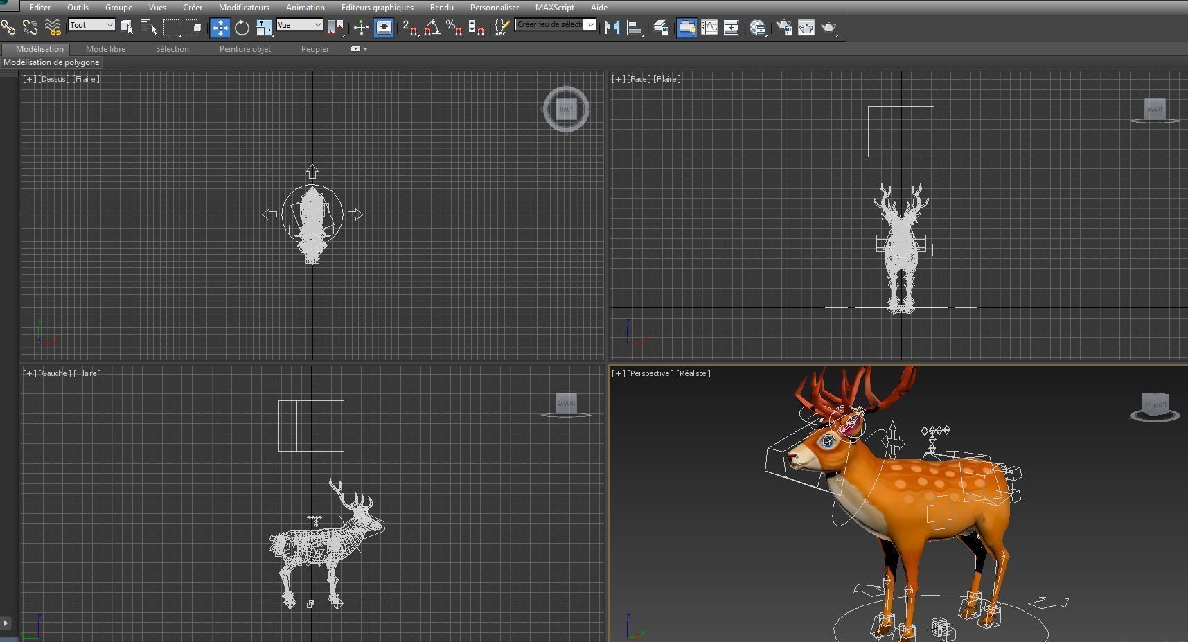
Task: Open Edit Named Selection Sets
Action: [502, 28]
